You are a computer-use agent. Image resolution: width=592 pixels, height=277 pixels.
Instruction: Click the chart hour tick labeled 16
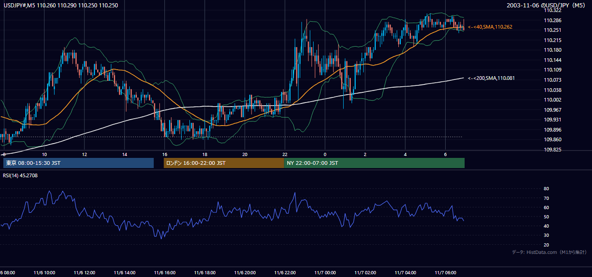pyautogui.click(x=164, y=154)
